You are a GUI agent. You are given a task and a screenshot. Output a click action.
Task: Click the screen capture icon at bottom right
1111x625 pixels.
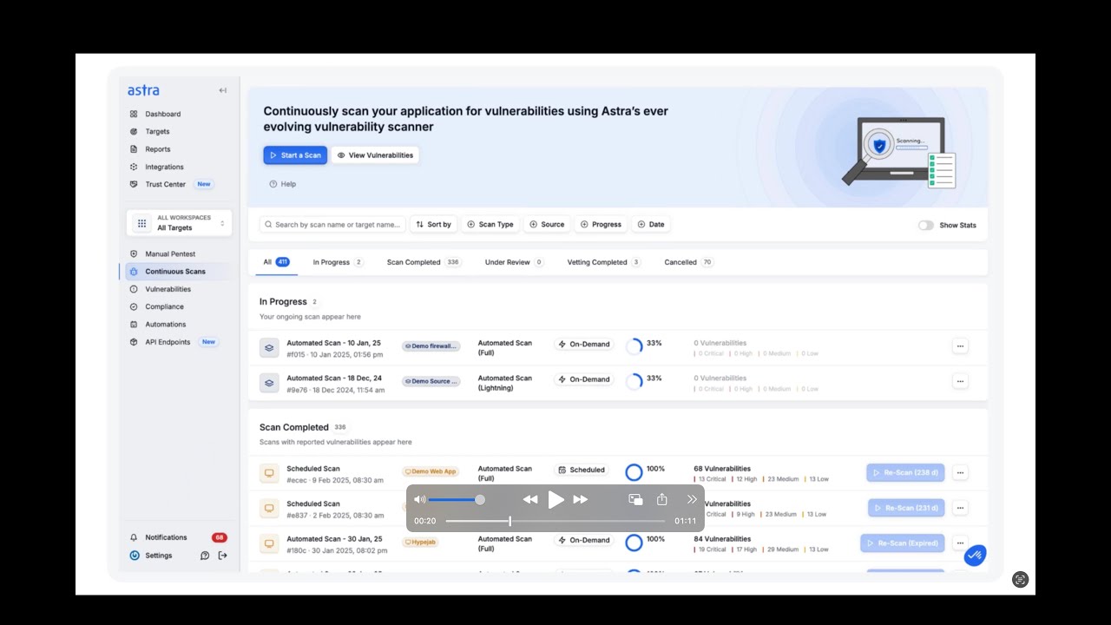1021,580
